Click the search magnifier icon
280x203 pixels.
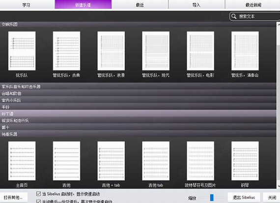point(234,16)
